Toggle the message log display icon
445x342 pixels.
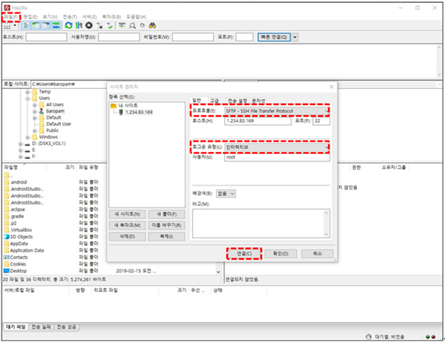(x=26, y=26)
